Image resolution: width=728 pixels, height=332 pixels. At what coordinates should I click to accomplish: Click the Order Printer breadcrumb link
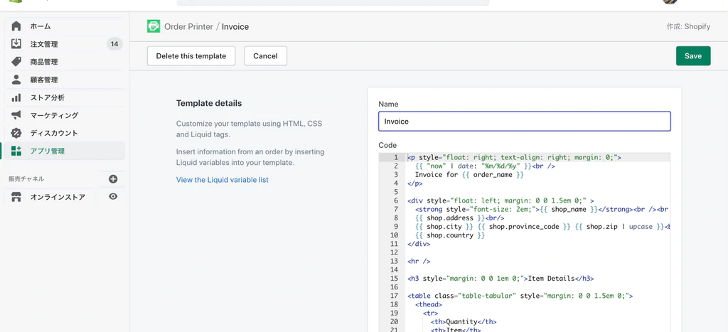(188, 27)
